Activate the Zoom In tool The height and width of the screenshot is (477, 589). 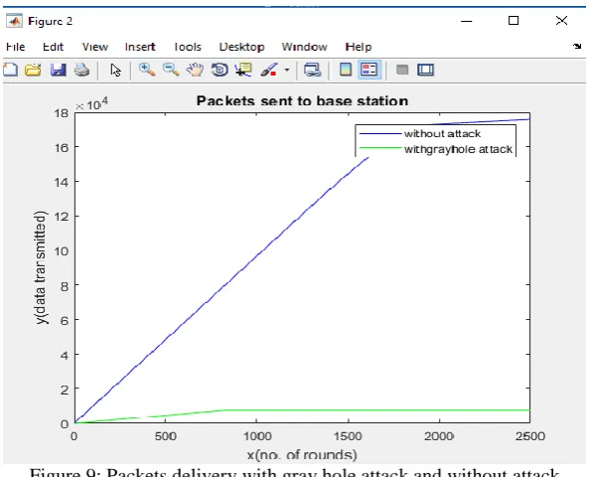(147, 70)
